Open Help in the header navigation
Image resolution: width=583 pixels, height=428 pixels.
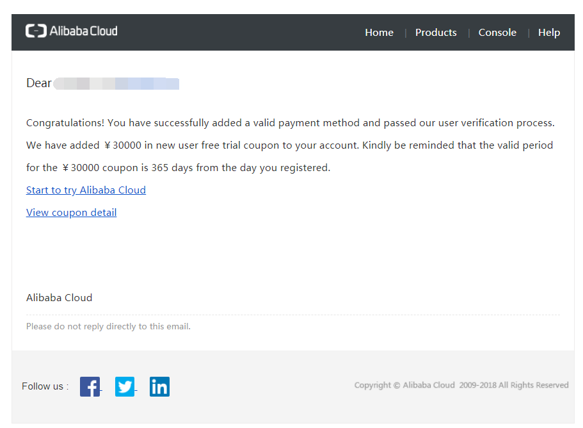(x=548, y=33)
